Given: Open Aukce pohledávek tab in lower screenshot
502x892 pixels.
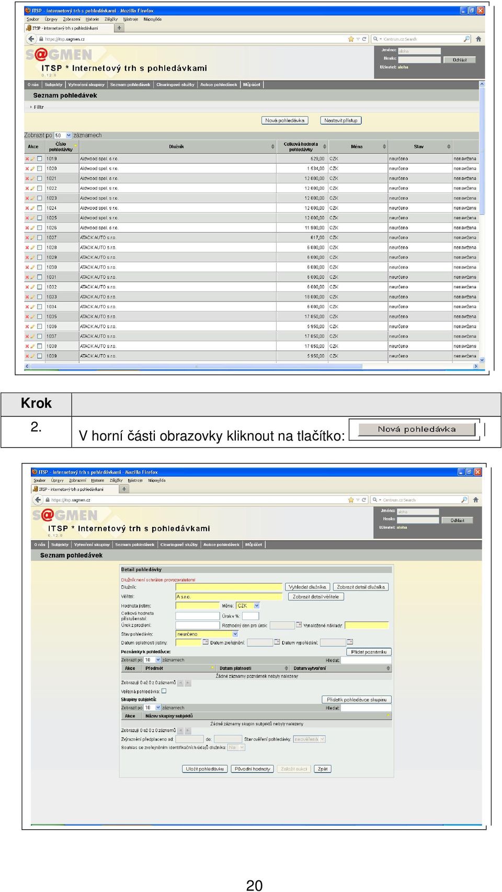Looking at the screenshot, I should tap(221, 545).
